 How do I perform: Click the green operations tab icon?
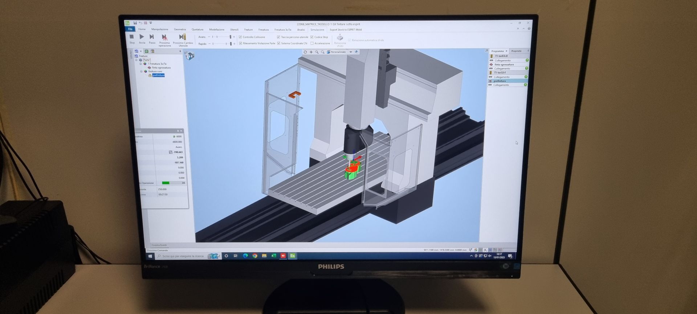point(147,51)
